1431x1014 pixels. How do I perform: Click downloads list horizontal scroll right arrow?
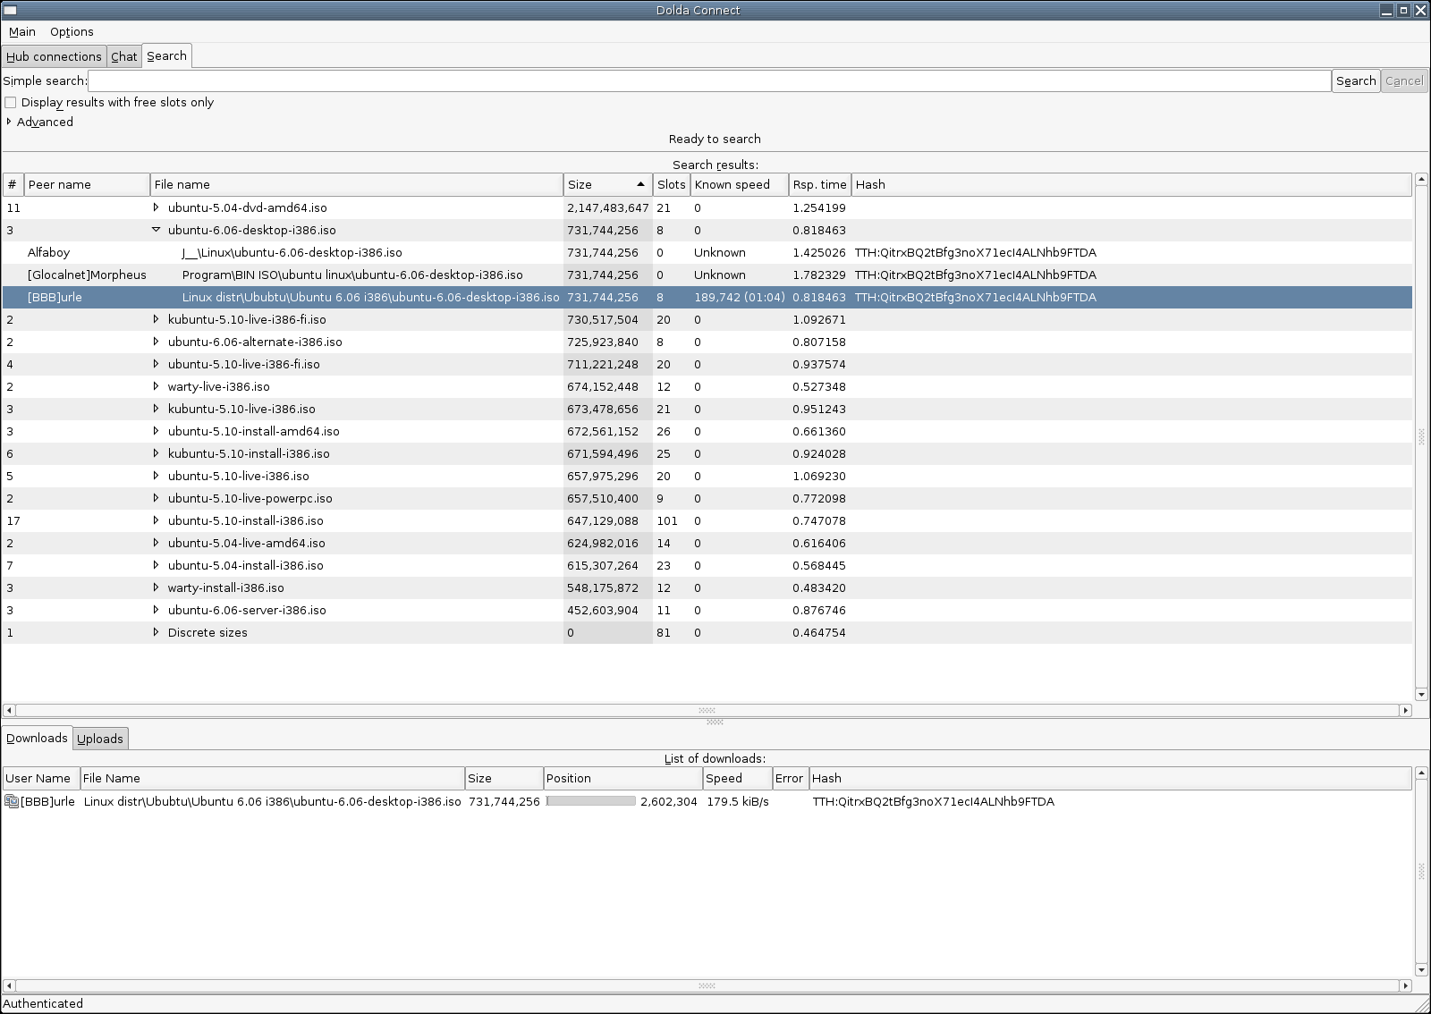tap(1406, 985)
